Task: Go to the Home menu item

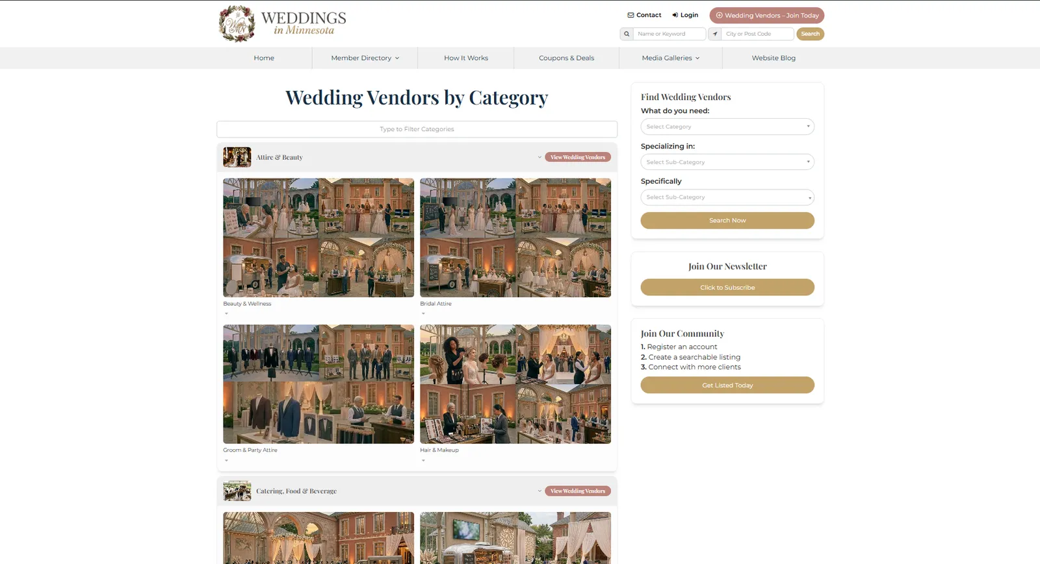Action: coord(264,58)
